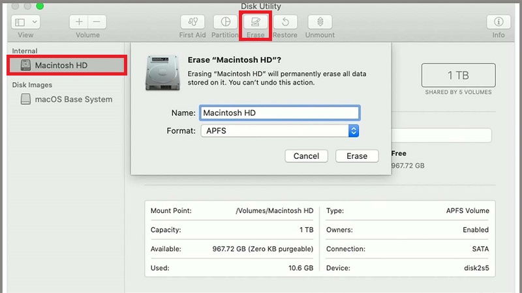
Task: Select macOS Base System disk image
Action: (73, 100)
